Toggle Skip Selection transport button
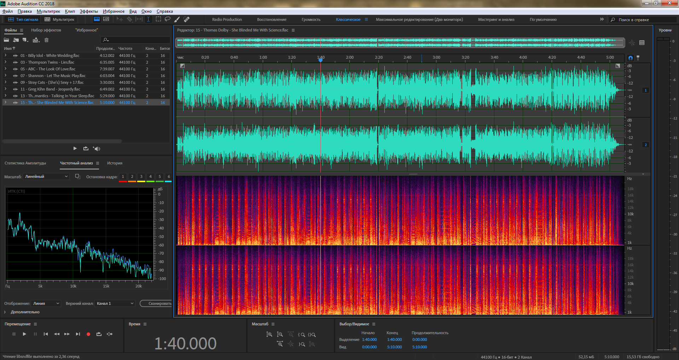This screenshot has width=679, height=360. click(x=110, y=334)
